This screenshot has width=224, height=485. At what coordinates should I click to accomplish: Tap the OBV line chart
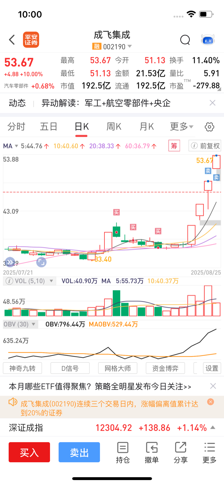click(112, 344)
